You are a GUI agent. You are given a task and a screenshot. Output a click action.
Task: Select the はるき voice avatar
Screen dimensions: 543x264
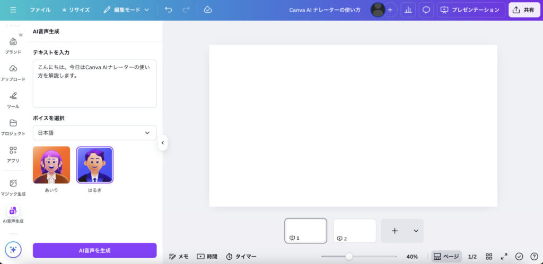pos(94,165)
